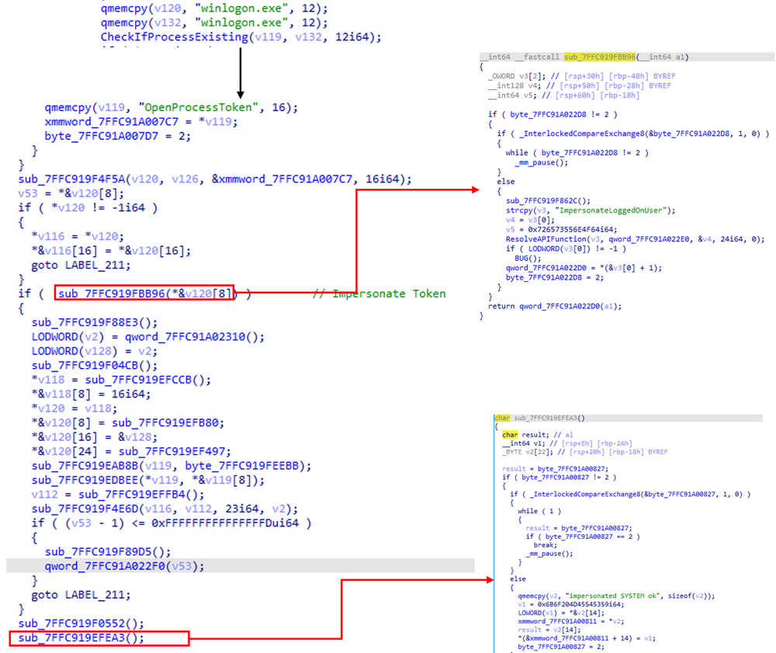The width and height of the screenshot is (776, 653).
Task: Click the while ( 1 ) loop statement
Action: (539, 512)
